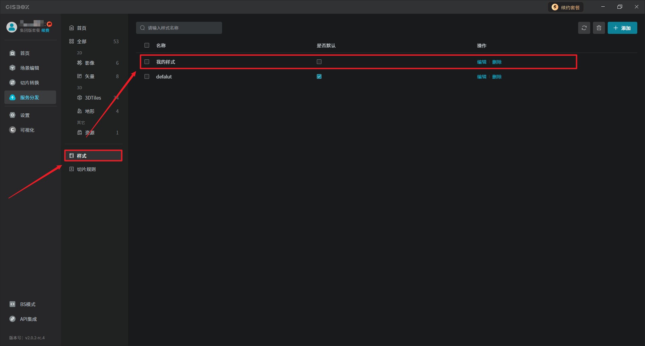Select 影像 category in the list
The width and height of the screenshot is (645, 346).
pyautogui.click(x=89, y=63)
